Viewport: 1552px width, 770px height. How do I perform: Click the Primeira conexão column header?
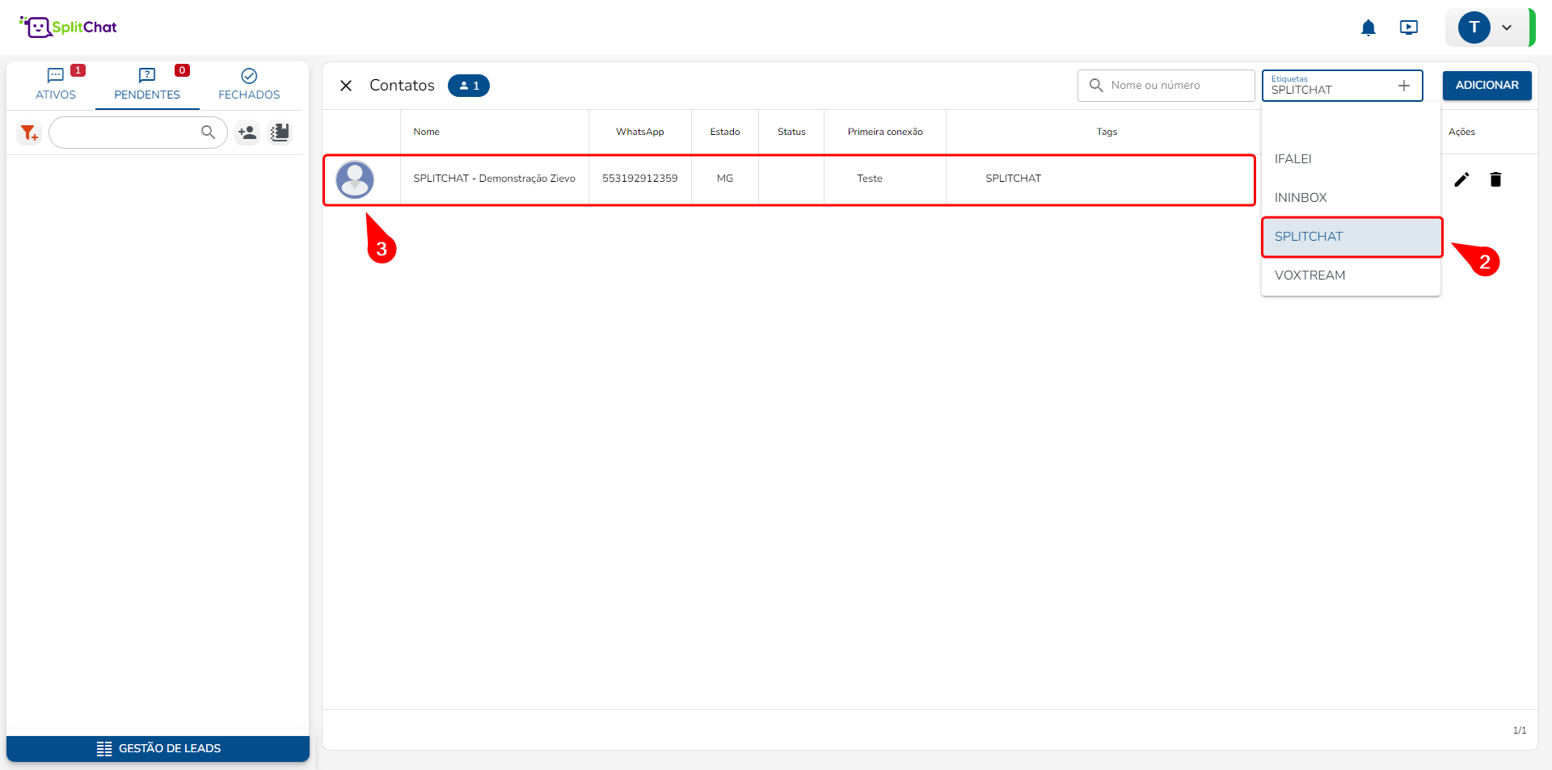click(x=884, y=132)
